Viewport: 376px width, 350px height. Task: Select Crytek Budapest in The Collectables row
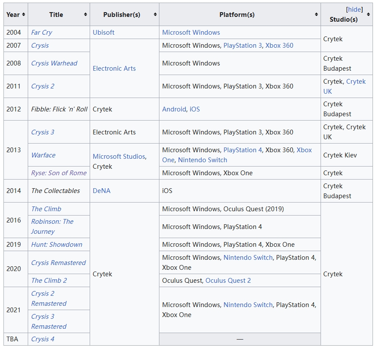point(337,191)
